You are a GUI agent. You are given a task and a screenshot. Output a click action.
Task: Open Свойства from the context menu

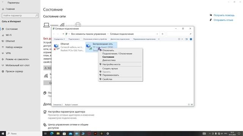coord(107,79)
